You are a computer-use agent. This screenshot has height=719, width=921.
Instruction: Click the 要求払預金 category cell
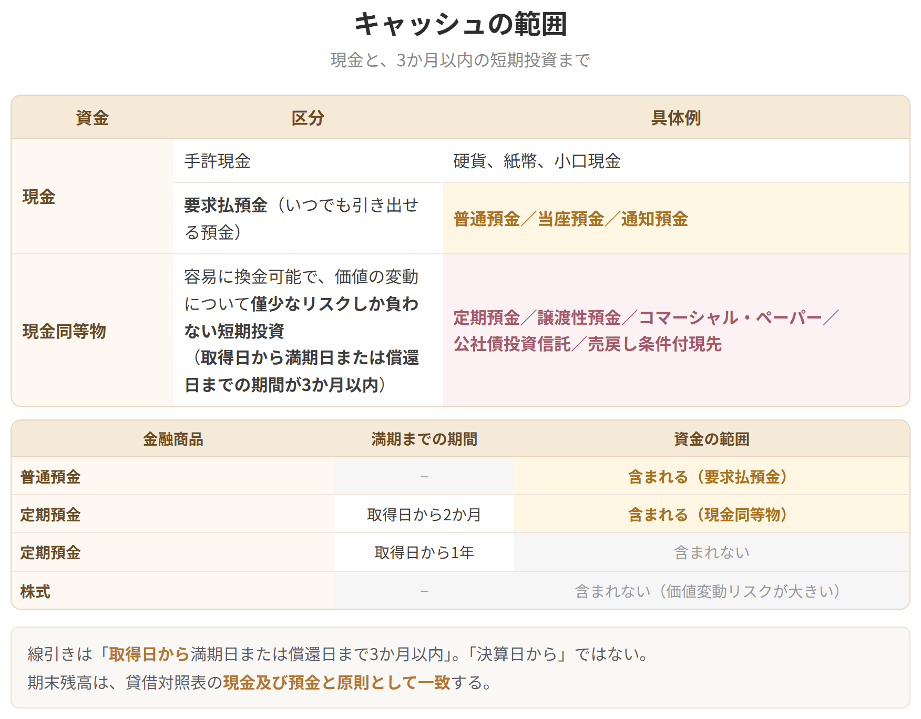(x=308, y=218)
